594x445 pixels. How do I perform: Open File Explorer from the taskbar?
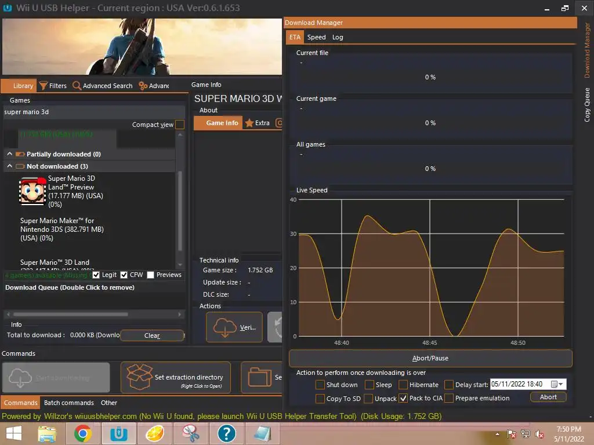[x=47, y=433]
